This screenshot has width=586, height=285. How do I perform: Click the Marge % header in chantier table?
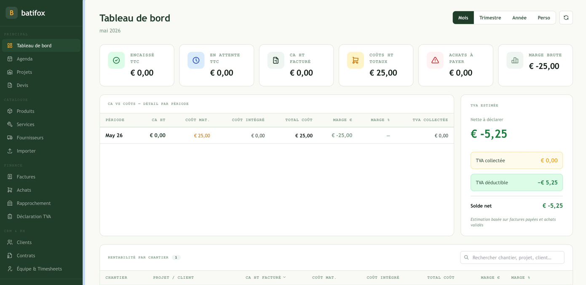[x=521, y=277]
